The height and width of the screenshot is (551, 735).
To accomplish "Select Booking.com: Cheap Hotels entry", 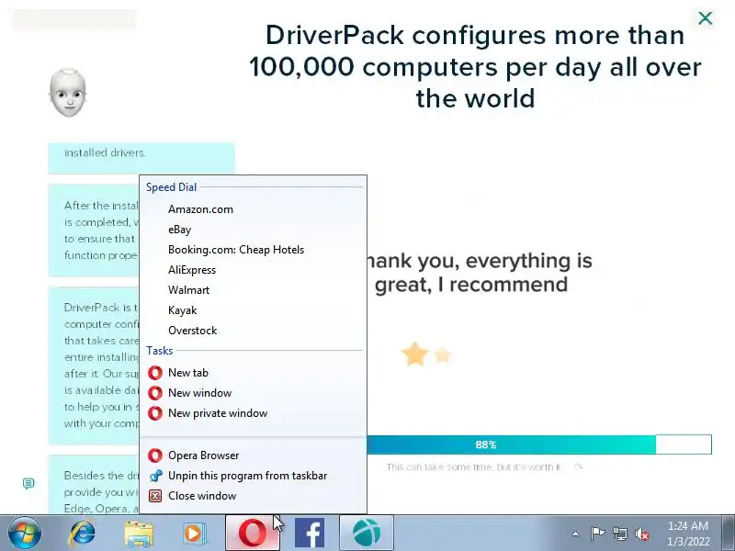I will 254,249.
